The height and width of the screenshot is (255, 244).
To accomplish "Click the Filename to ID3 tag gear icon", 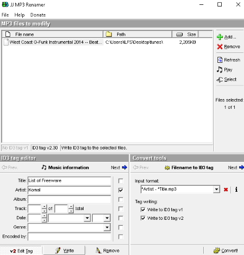I will coord(167,168).
